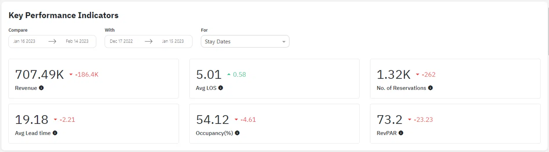Select the Jan 16 2023 start date field

click(24, 41)
